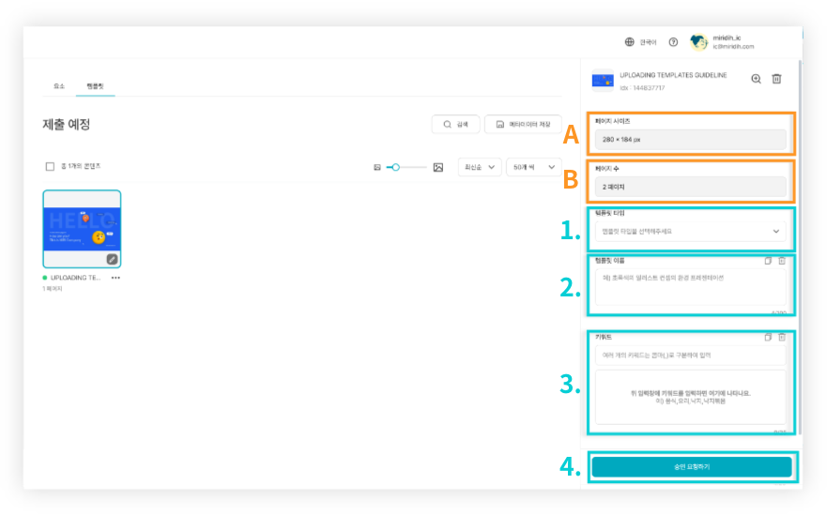Screen dimensions: 827x515
Task: Click the 메타데이터 저장 button
Action: click(523, 124)
